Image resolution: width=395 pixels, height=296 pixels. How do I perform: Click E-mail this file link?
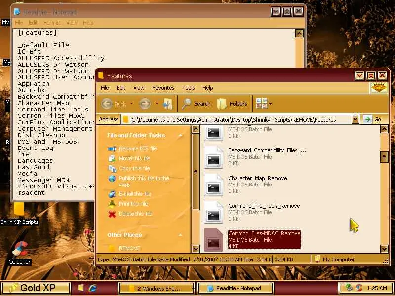(x=135, y=194)
